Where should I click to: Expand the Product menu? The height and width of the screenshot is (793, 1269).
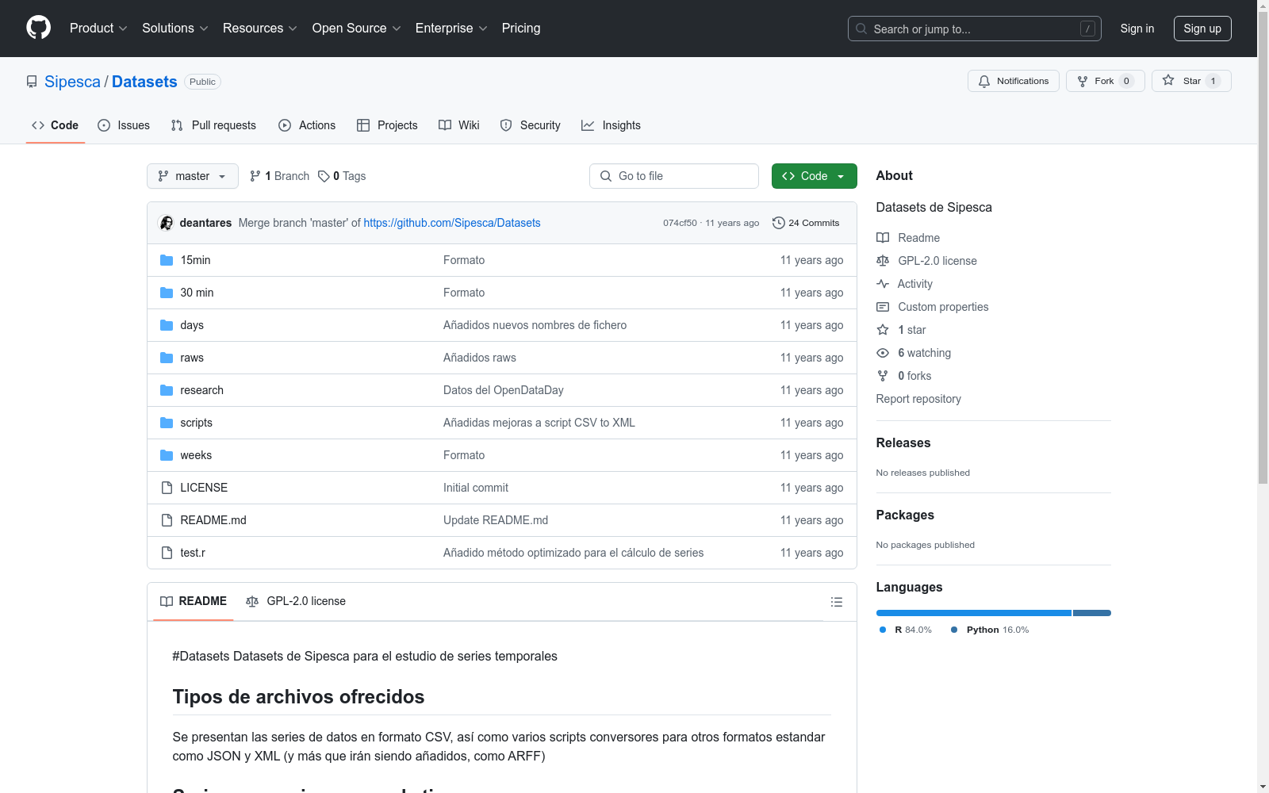pyautogui.click(x=98, y=28)
